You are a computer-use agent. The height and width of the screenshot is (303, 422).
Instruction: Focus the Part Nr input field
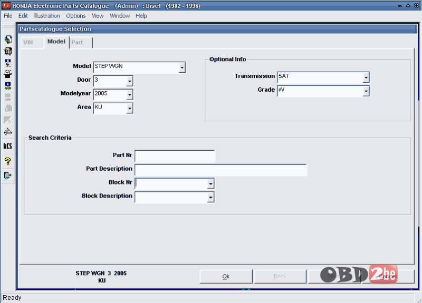(x=175, y=157)
